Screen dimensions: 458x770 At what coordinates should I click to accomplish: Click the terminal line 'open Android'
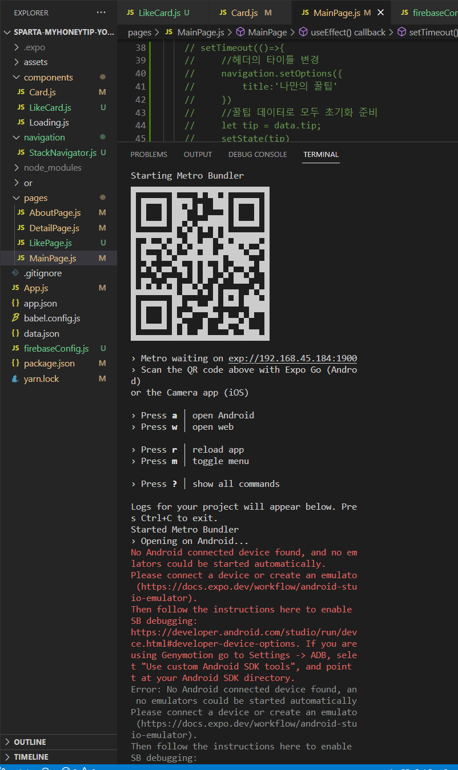pyautogui.click(x=223, y=416)
